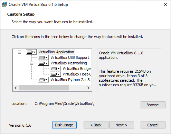
Task: Collapse the VirtualBox Application tree node
Action: pos(19,52)
